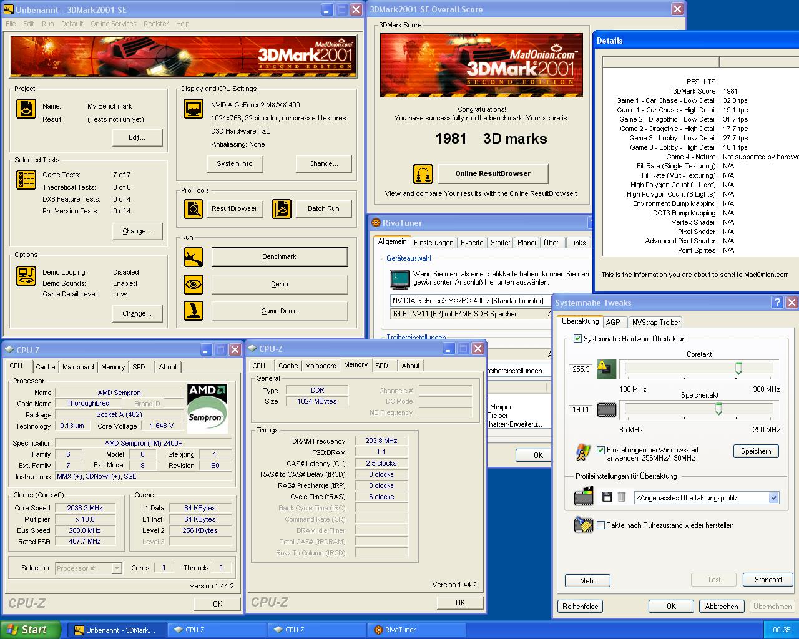Click OK in the left CPU-Z window

point(217,603)
